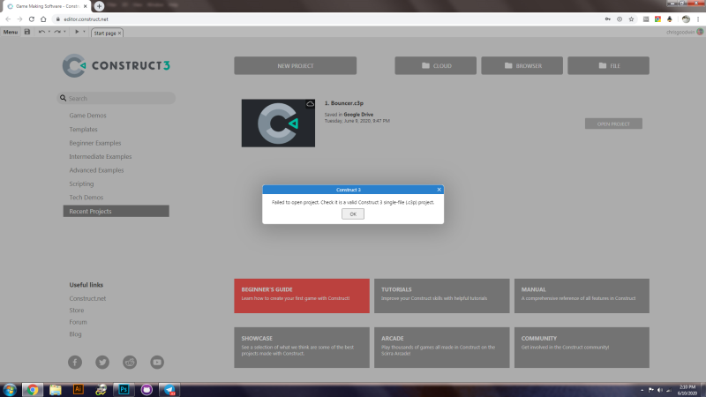Viewport: 706px width, 397px height.
Task: Click OK in the error dialog
Action: (x=353, y=214)
